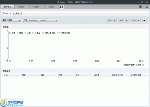This screenshot has height=107, width=150.
Task: Close the 百度推广客户端 window
Action: [x=147, y=2]
